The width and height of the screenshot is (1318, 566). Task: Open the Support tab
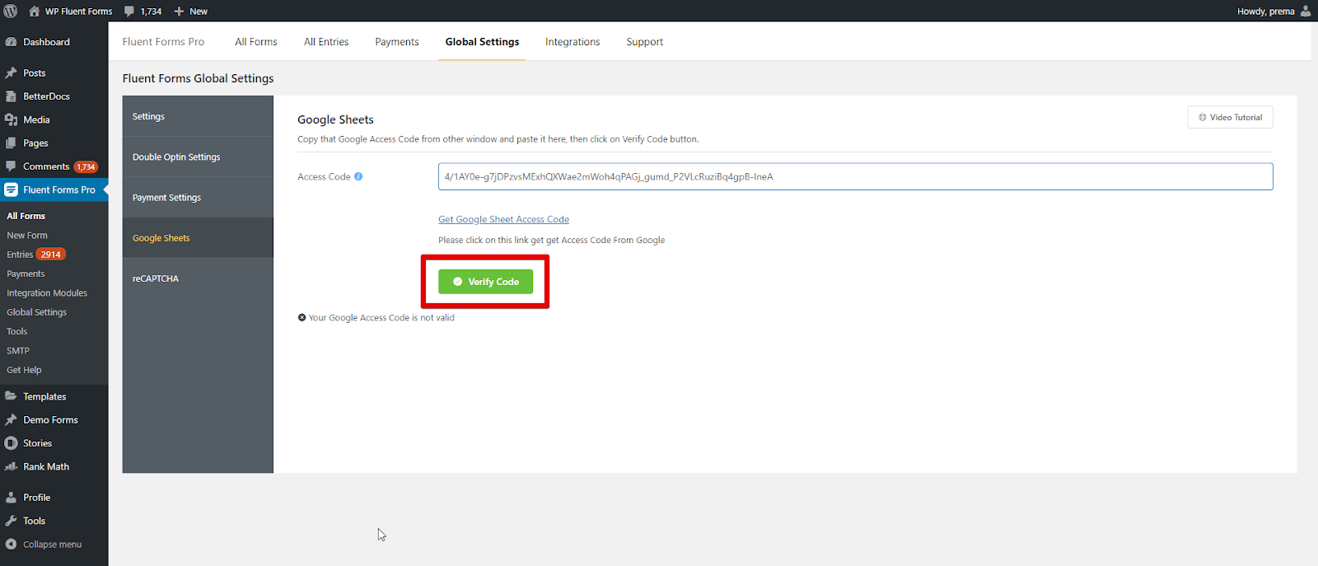coord(644,42)
